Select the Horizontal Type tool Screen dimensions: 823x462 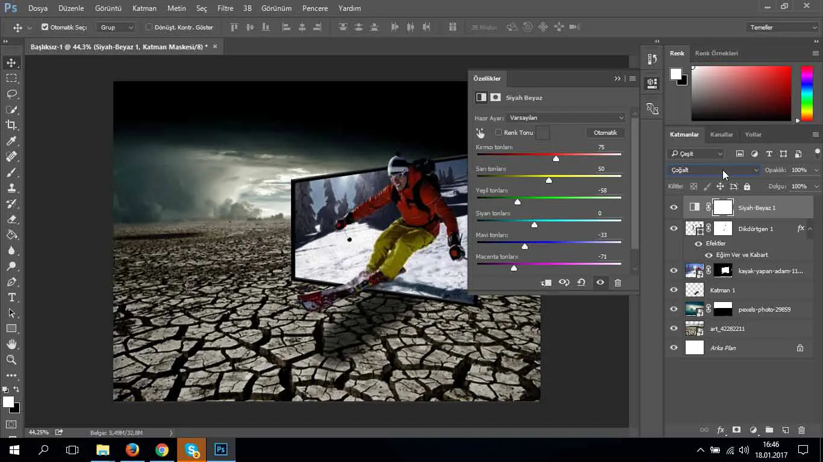[11, 297]
